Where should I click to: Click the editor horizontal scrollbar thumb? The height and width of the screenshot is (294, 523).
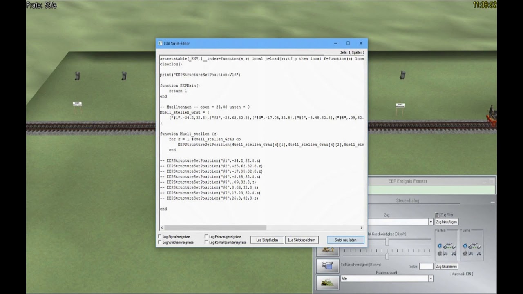[215, 228]
